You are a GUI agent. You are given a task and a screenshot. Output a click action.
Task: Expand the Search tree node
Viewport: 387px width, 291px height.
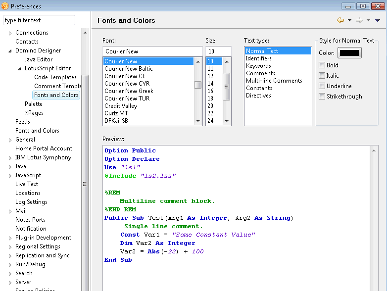(10, 274)
